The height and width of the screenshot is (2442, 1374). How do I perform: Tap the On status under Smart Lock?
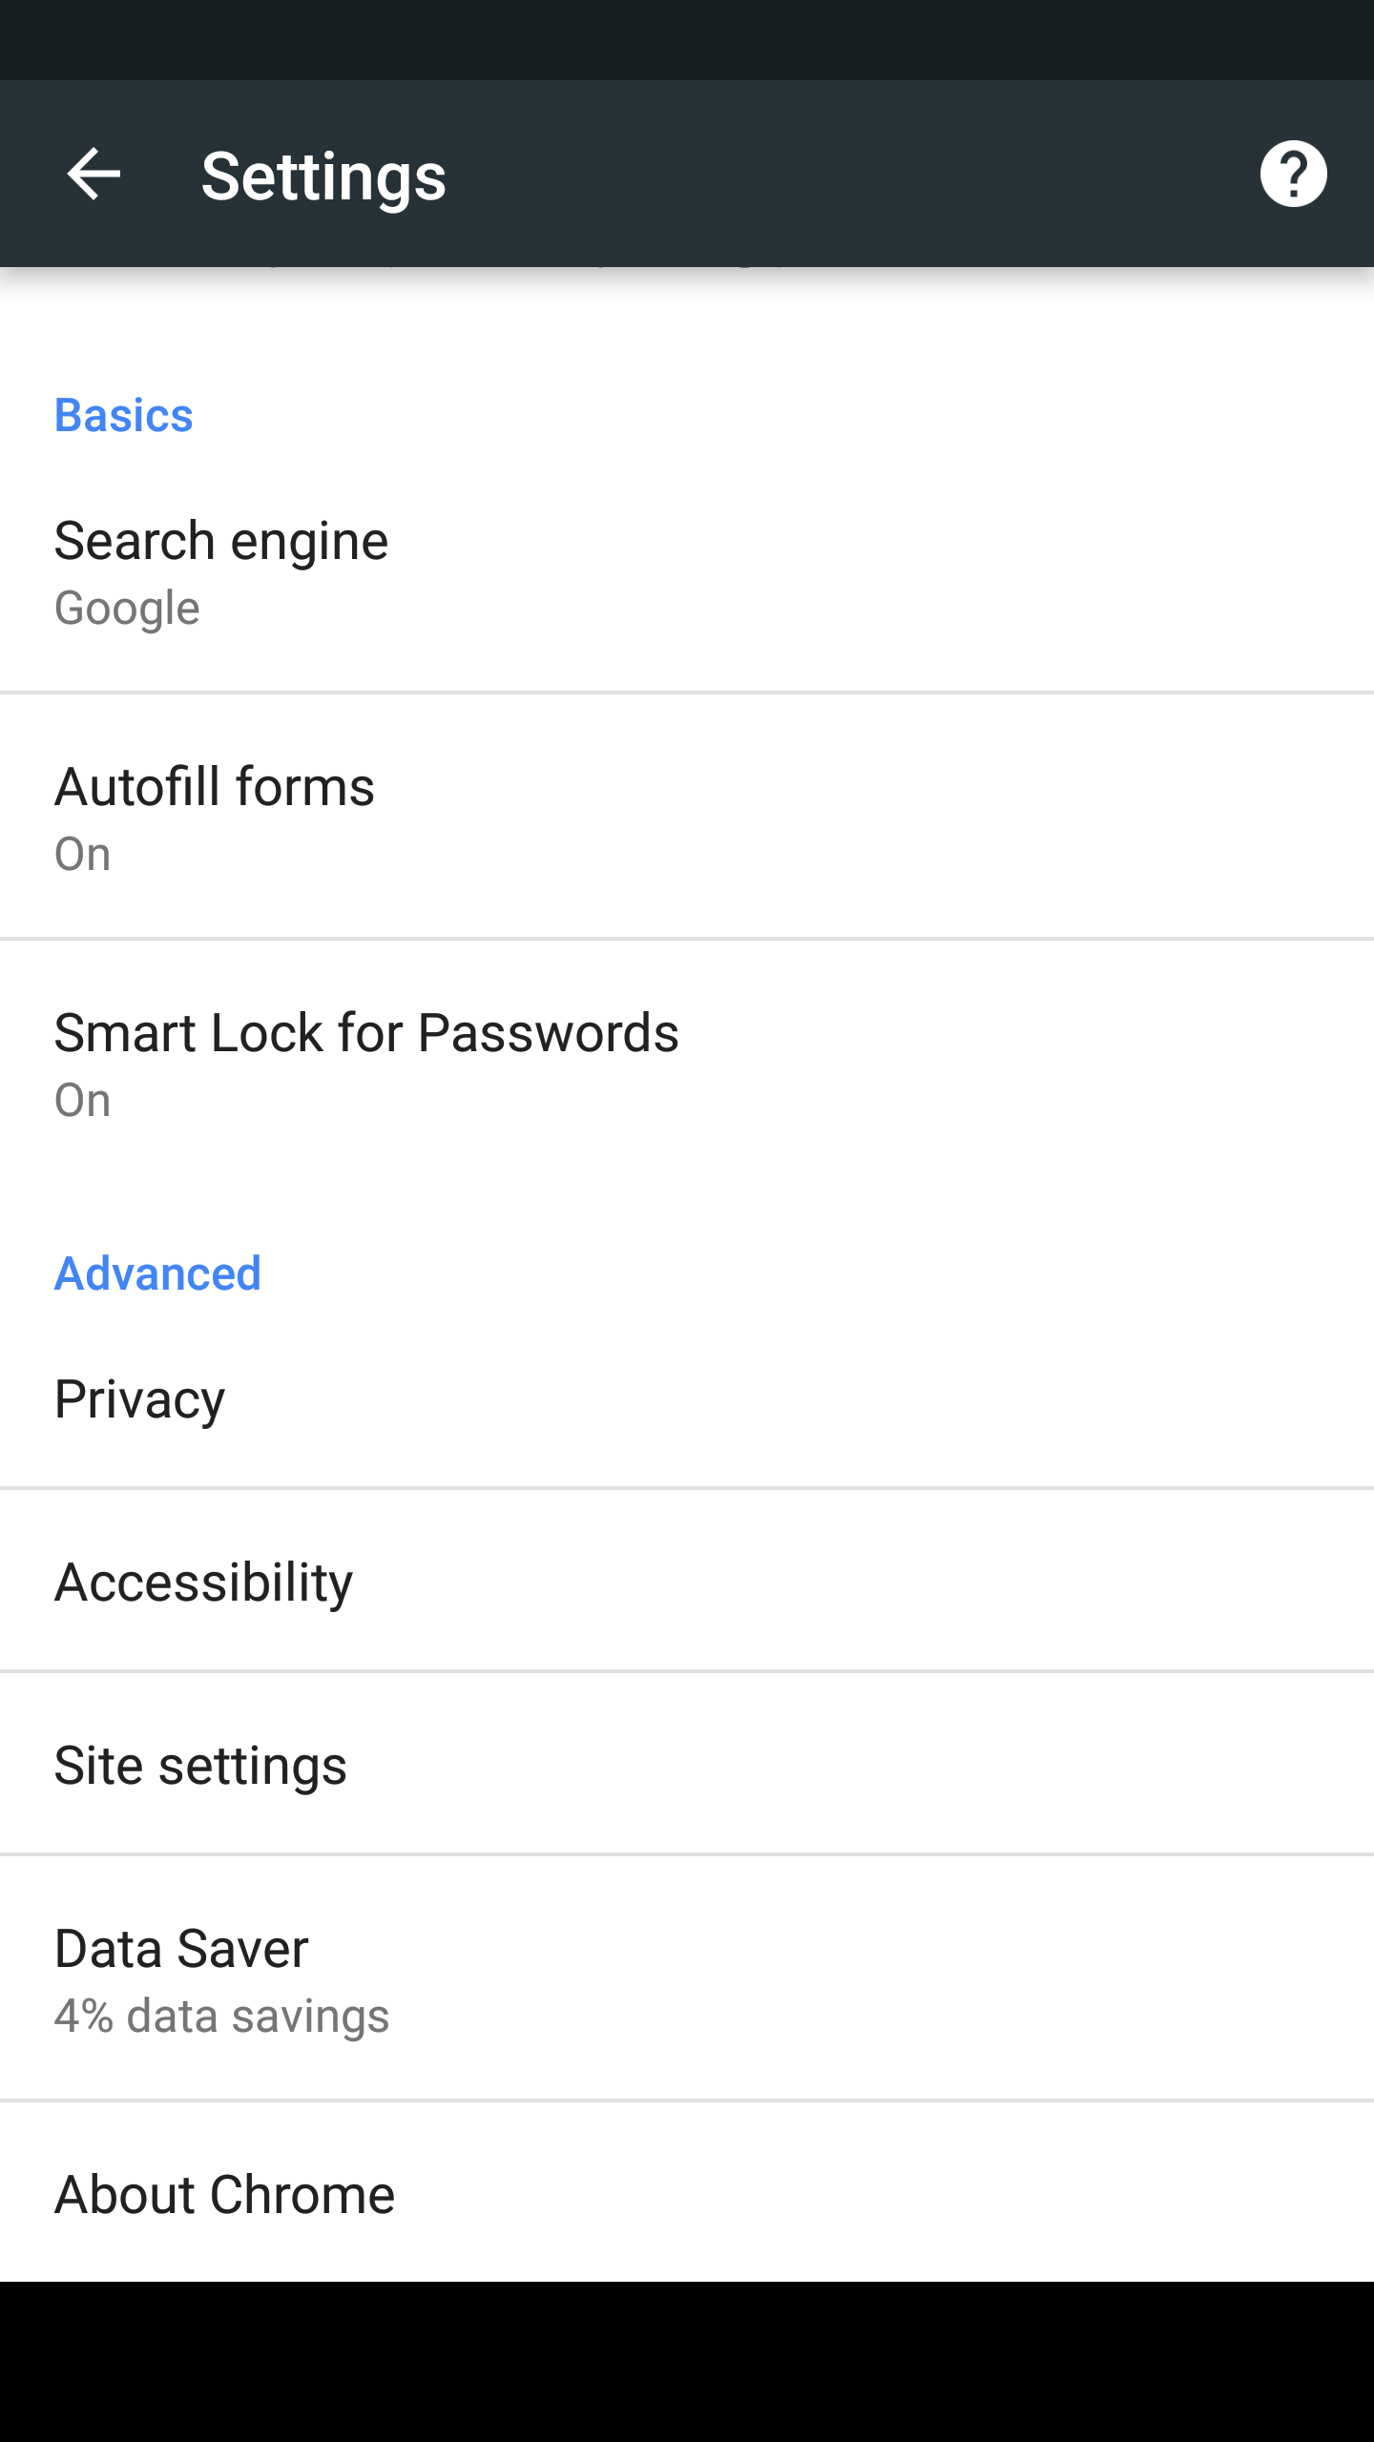click(83, 1101)
